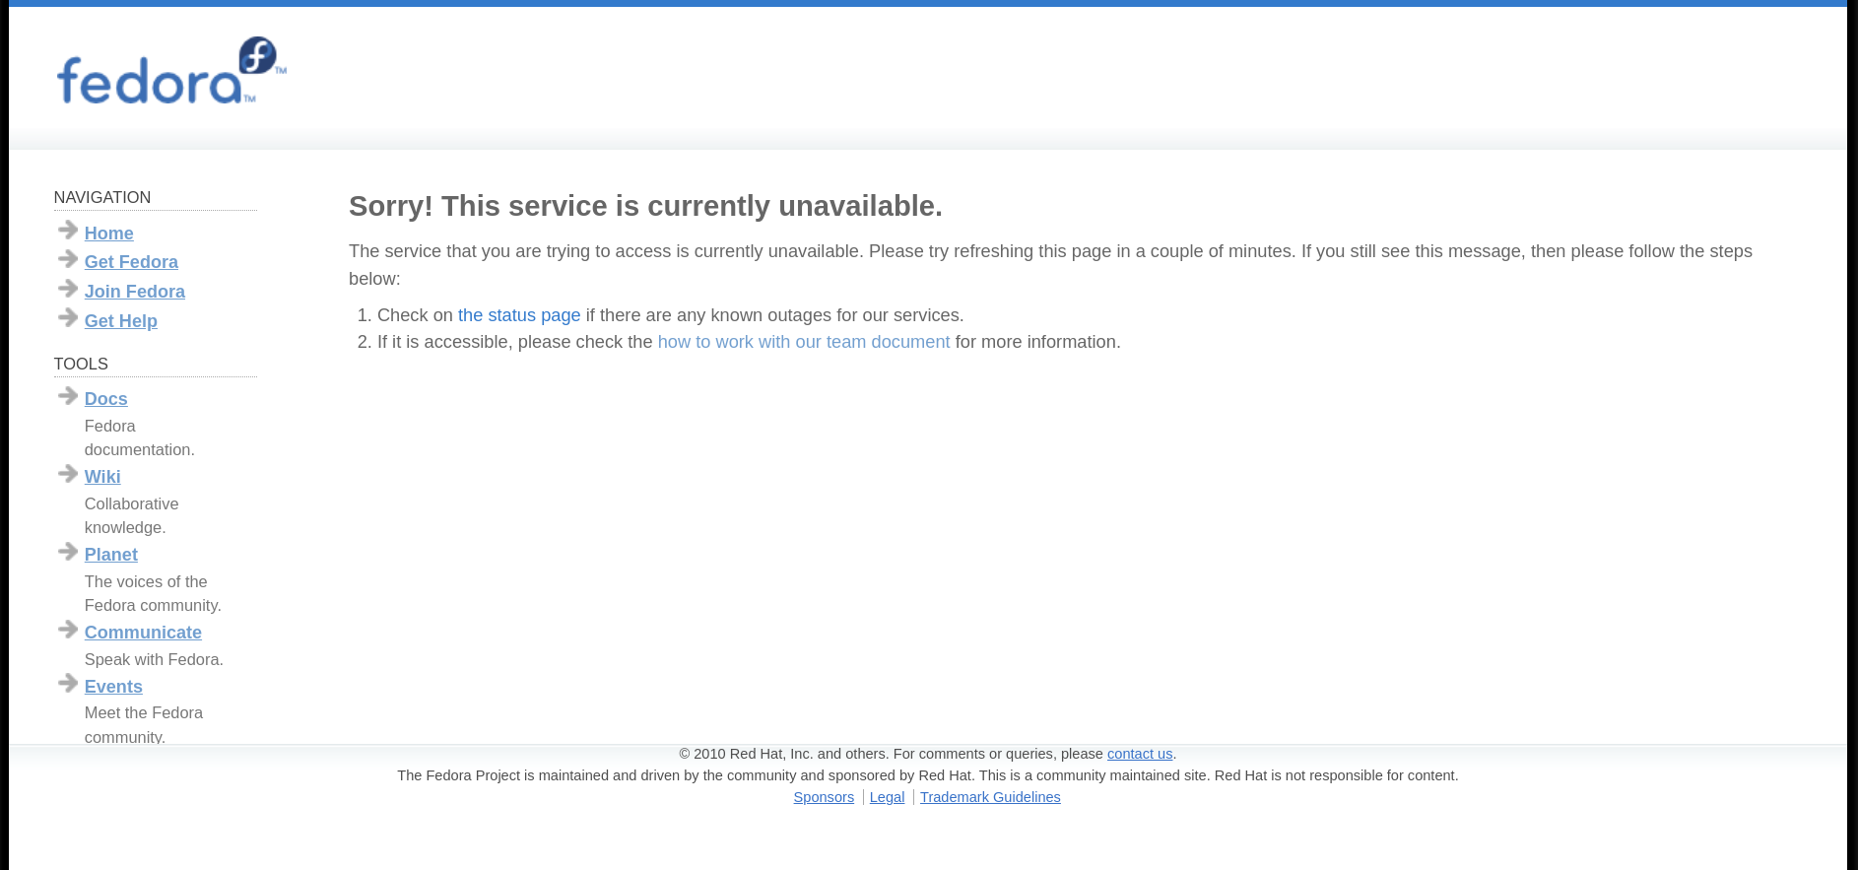Open the Sponsors footer link
Image resolution: width=1858 pixels, height=870 pixels.
(x=824, y=797)
